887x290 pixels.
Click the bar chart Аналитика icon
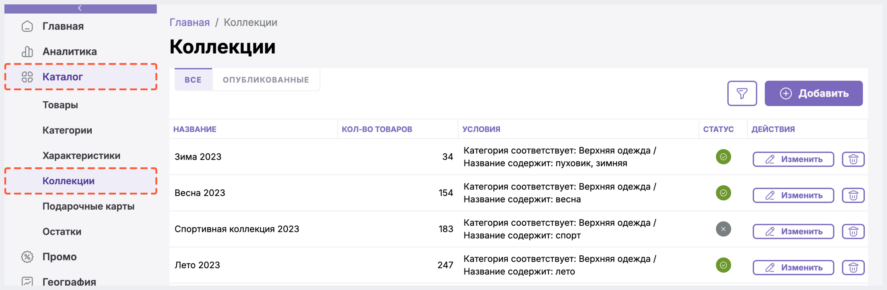tap(27, 51)
